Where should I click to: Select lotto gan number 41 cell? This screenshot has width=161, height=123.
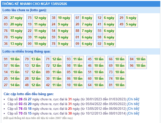tap(99, 24)
